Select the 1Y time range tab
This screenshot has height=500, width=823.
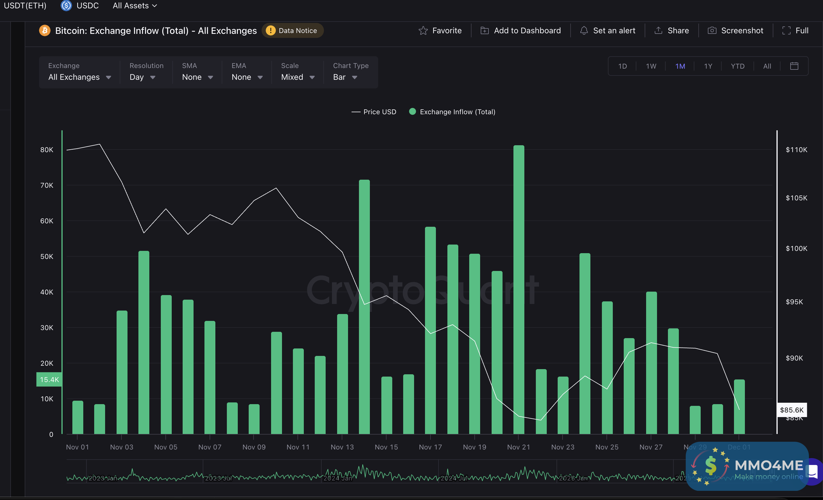(x=708, y=66)
